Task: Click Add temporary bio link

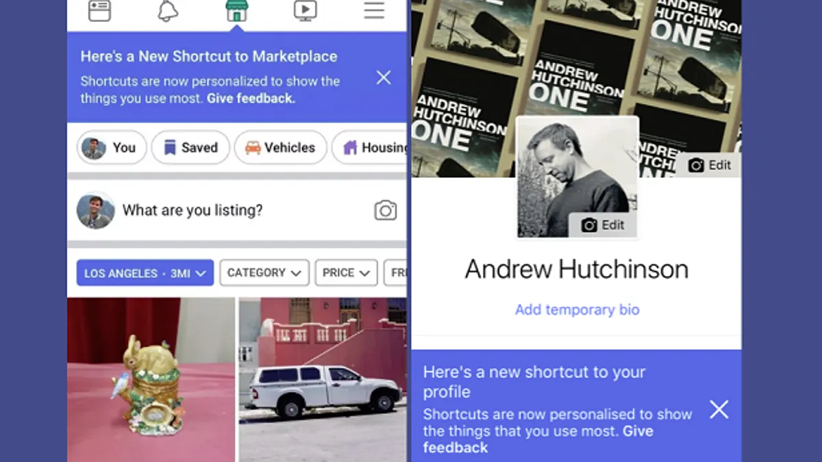Action: click(x=577, y=309)
